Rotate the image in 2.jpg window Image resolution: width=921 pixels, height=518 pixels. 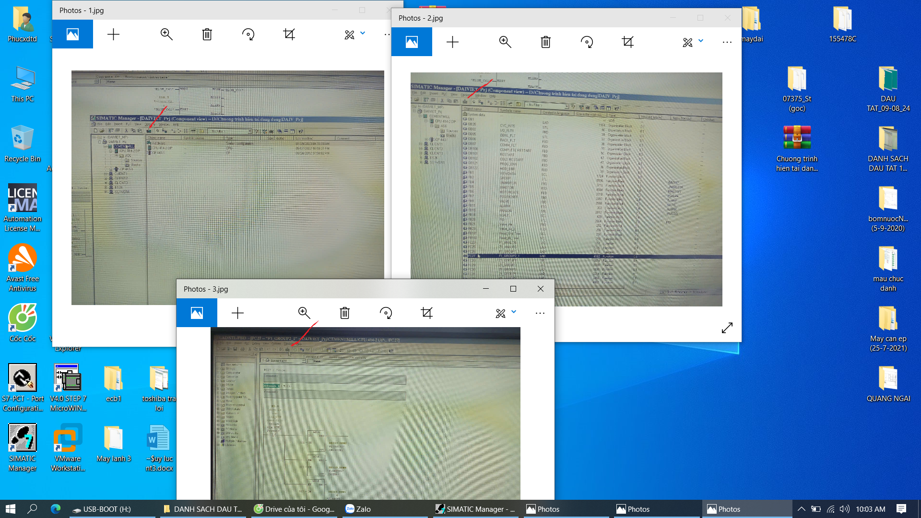[587, 42]
